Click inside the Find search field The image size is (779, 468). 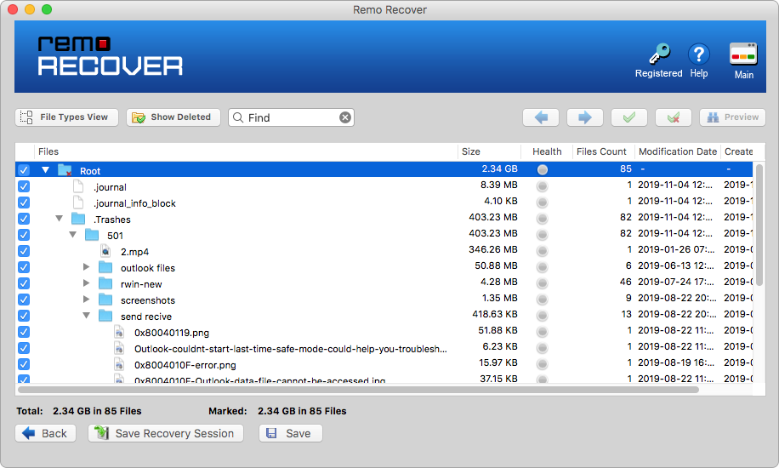(x=293, y=117)
